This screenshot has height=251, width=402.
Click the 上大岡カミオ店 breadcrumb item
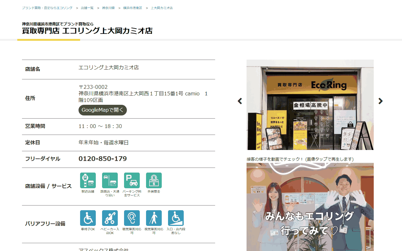162,8
